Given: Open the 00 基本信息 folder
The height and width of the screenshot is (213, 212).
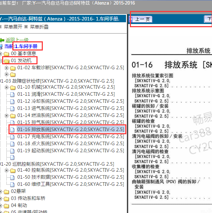Looking at the screenshot, I should click(x=23, y=53).
